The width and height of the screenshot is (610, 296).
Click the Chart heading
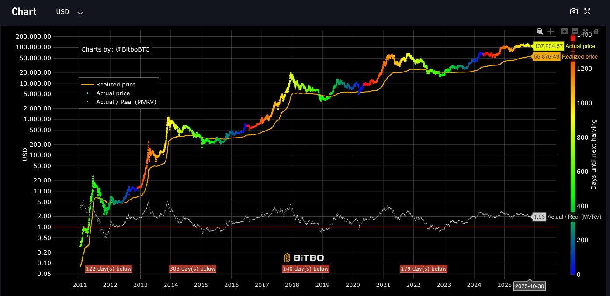24,12
